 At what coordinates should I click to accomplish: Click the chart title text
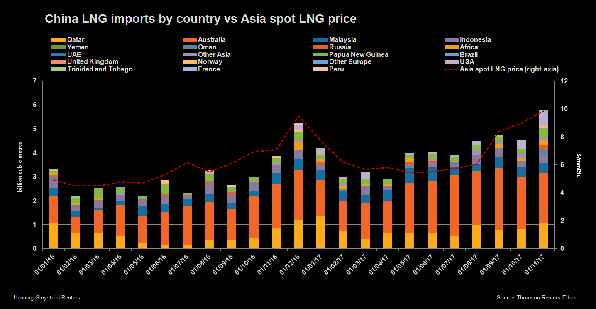point(200,19)
